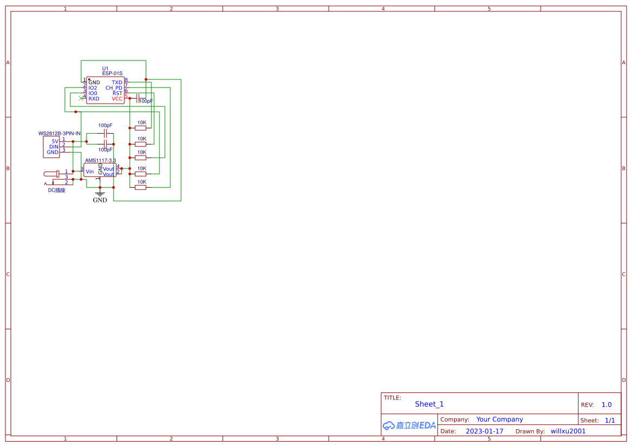This screenshot has height=447, width=632.
Task: Select the sheet number 1/1
Action: point(610,421)
